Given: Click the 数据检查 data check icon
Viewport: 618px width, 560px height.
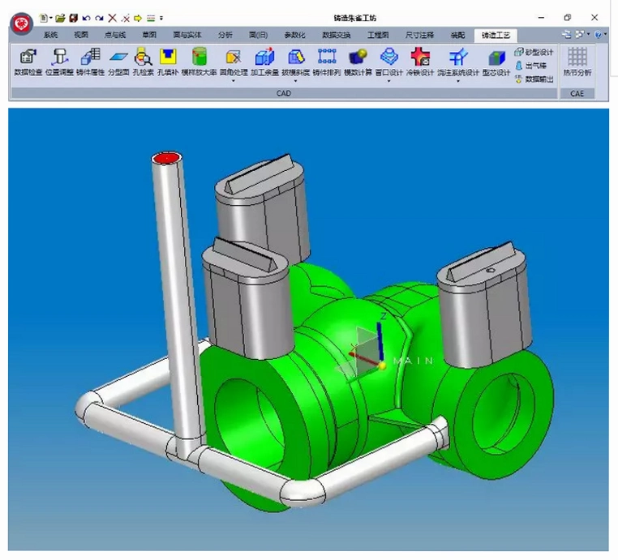Looking at the screenshot, I should pyautogui.click(x=28, y=62).
